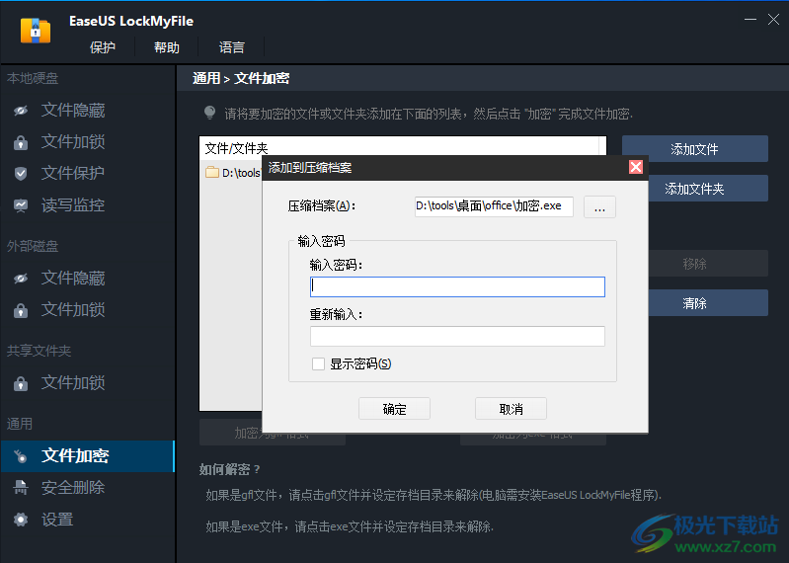Image resolution: width=789 pixels, height=563 pixels.
Task: Click the monitor icon next to 读写监控
Action: click(x=21, y=205)
